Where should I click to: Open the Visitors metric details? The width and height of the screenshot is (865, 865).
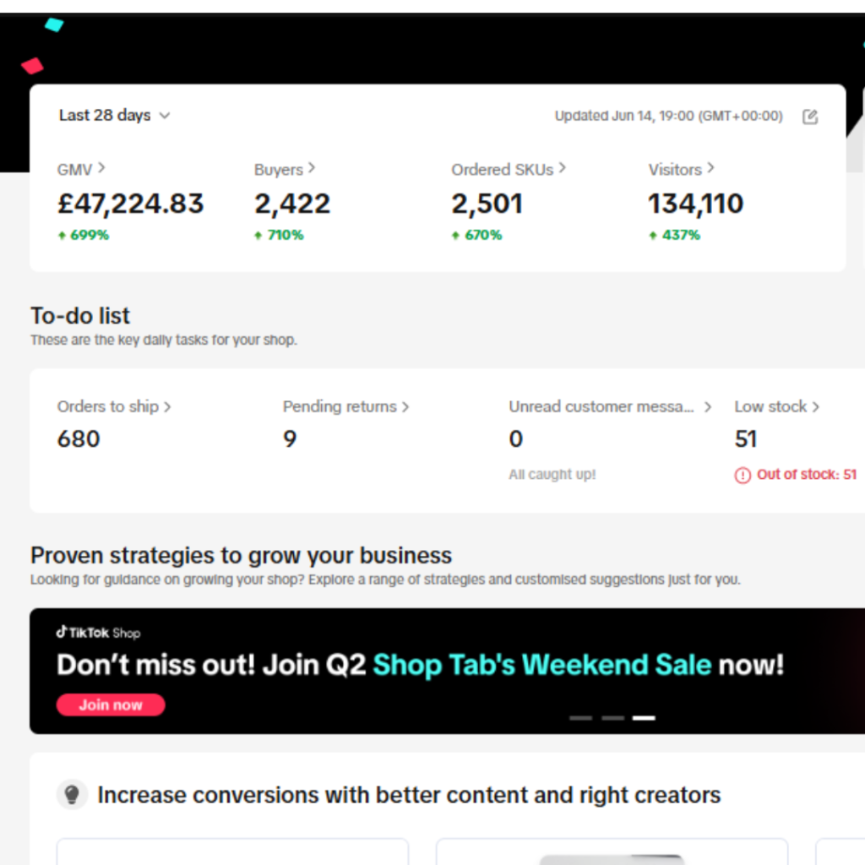point(681,169)
